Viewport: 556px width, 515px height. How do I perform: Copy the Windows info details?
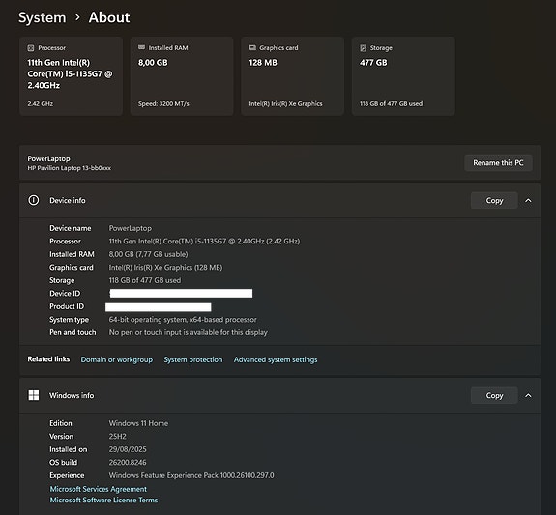click(x=494, y=395)
